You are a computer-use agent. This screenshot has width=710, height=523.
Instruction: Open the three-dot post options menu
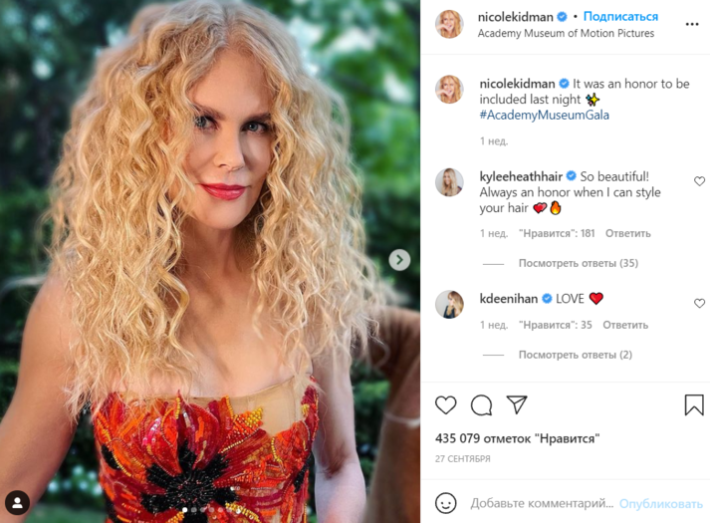tap(692, 25)
